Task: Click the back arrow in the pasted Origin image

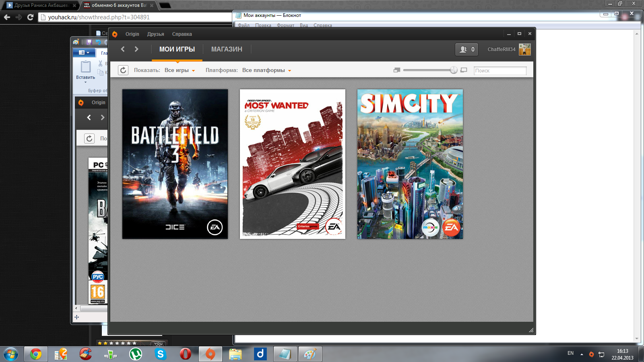Action: 89,117
